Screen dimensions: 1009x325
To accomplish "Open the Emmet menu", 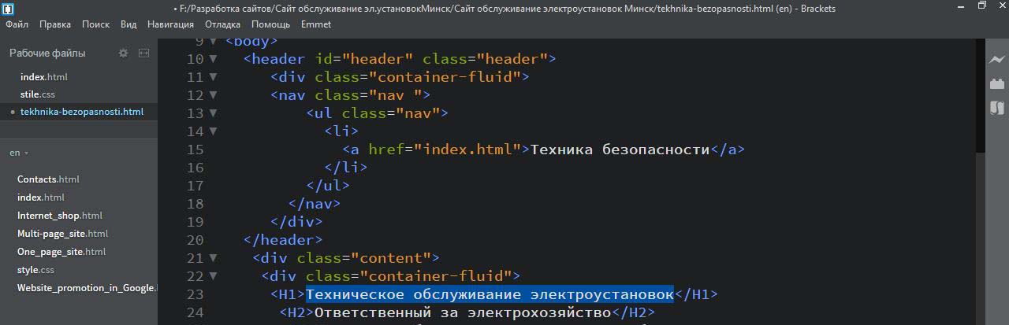I will [x=315, y=24].
